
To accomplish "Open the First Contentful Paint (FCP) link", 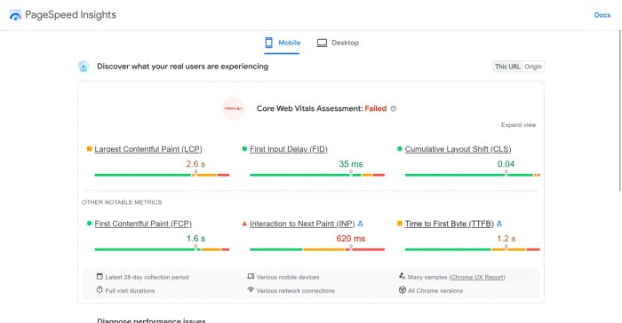I will click(x=143, y=224).
